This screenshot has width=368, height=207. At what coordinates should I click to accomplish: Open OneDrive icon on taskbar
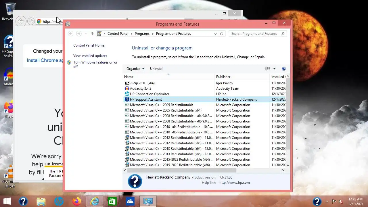pyautogui.click(x=130, y=201)
